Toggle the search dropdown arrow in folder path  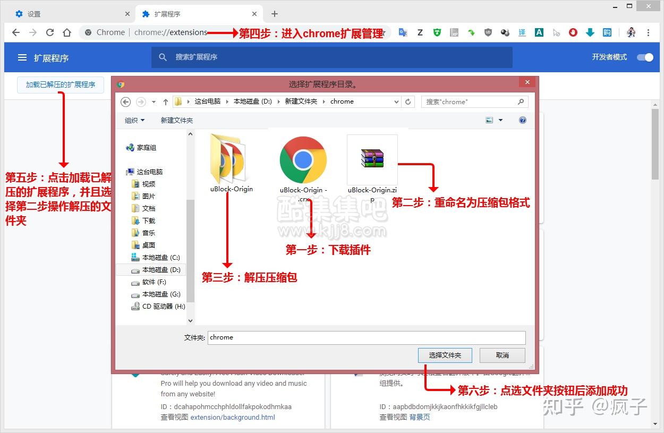pyautogui.click(x=396, y=101)
